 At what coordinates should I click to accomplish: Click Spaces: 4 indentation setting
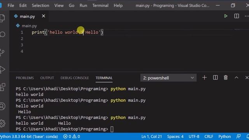click(x=175, y=136)
